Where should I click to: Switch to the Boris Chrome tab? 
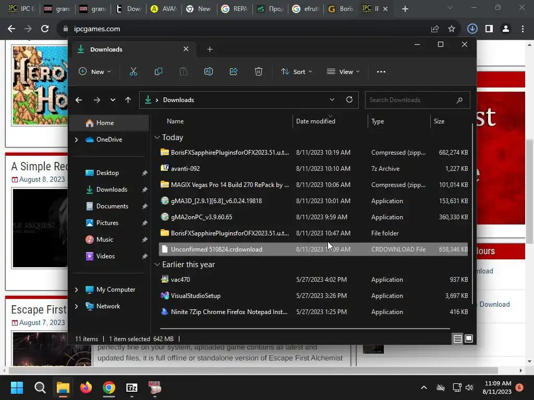(x=342, y=9)
